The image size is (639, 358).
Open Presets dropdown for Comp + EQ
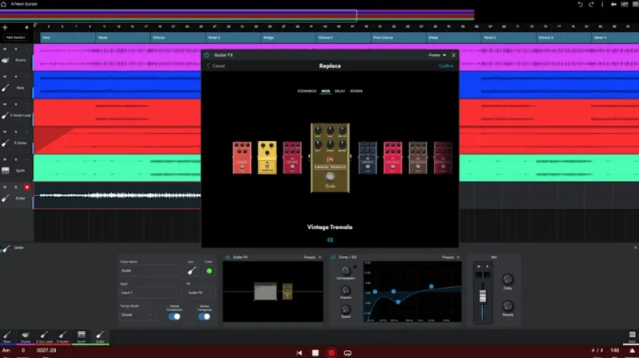coord(450,257)
